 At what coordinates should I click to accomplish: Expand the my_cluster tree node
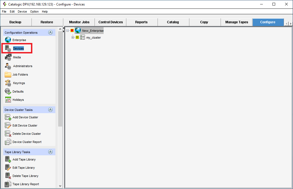coord(73,38)
